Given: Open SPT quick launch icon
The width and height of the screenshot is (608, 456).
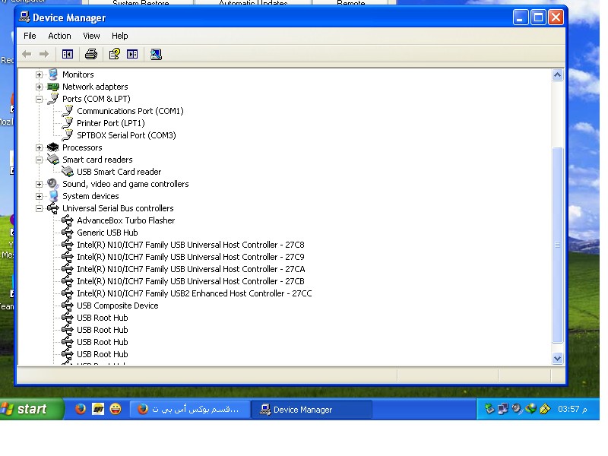Looking at the screenshot, I should (x=98, y=409).
